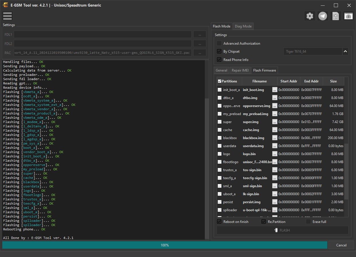Click the 200.00 MB size cell
This screenshot has height=257, width=356.
click(336, 138)
